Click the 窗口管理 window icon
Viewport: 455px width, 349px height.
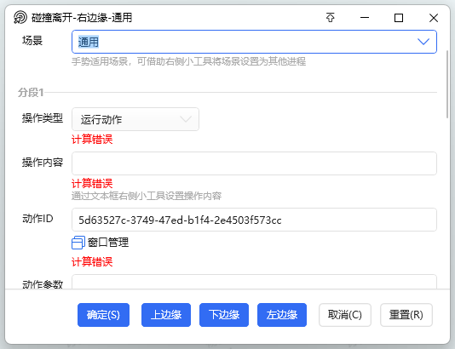tap(78, 243)
